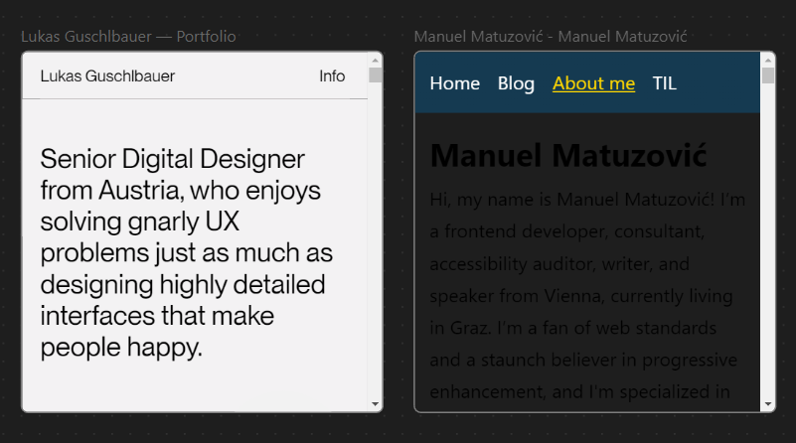The width and height of the screenshot is (796, 443).
Task: Go to the Home nav item
Action: click(454, 83)
